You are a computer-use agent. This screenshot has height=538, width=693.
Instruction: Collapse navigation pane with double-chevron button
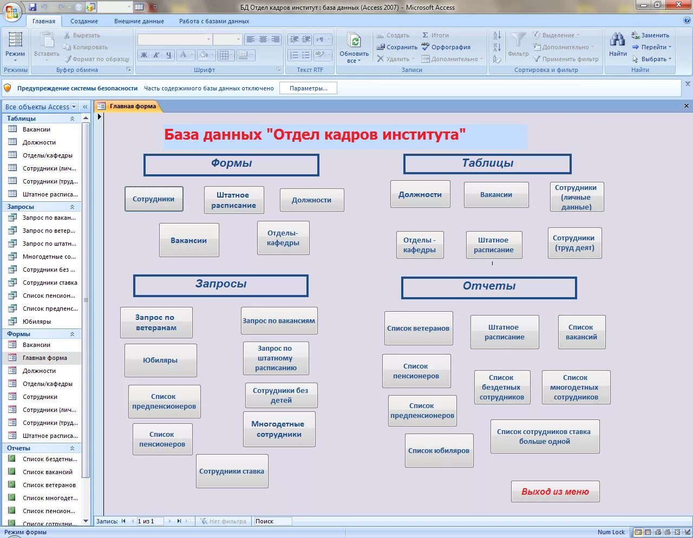click(85, 107)
